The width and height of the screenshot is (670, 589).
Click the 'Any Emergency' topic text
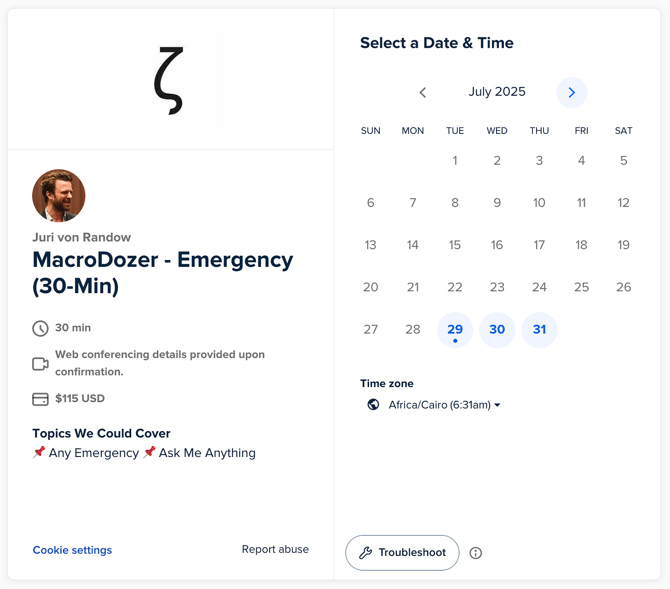click(x=94, y=453)
